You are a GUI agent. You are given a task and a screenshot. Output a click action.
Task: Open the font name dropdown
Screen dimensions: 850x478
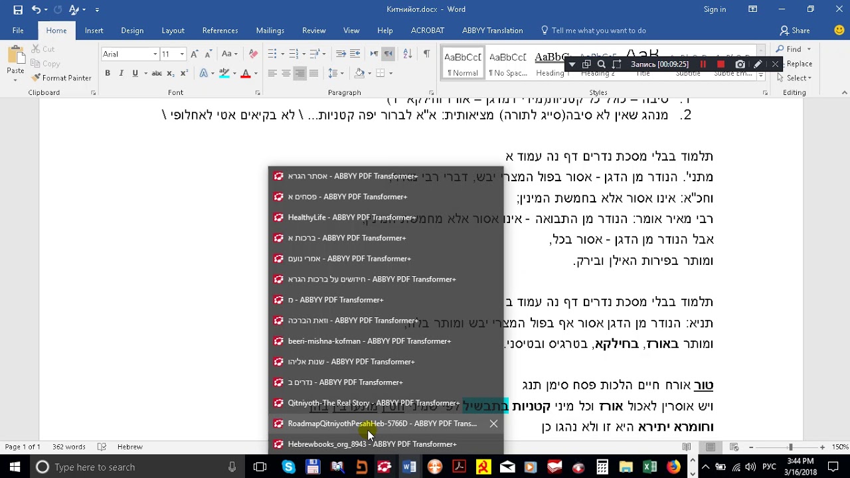[x=155, y=54]
